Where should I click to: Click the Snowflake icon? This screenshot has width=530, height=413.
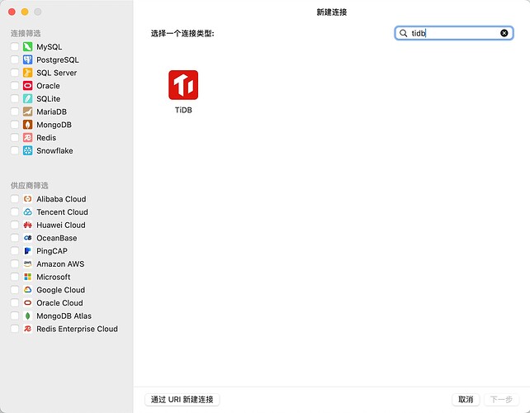pyautogui.click(x=28, y=150)
